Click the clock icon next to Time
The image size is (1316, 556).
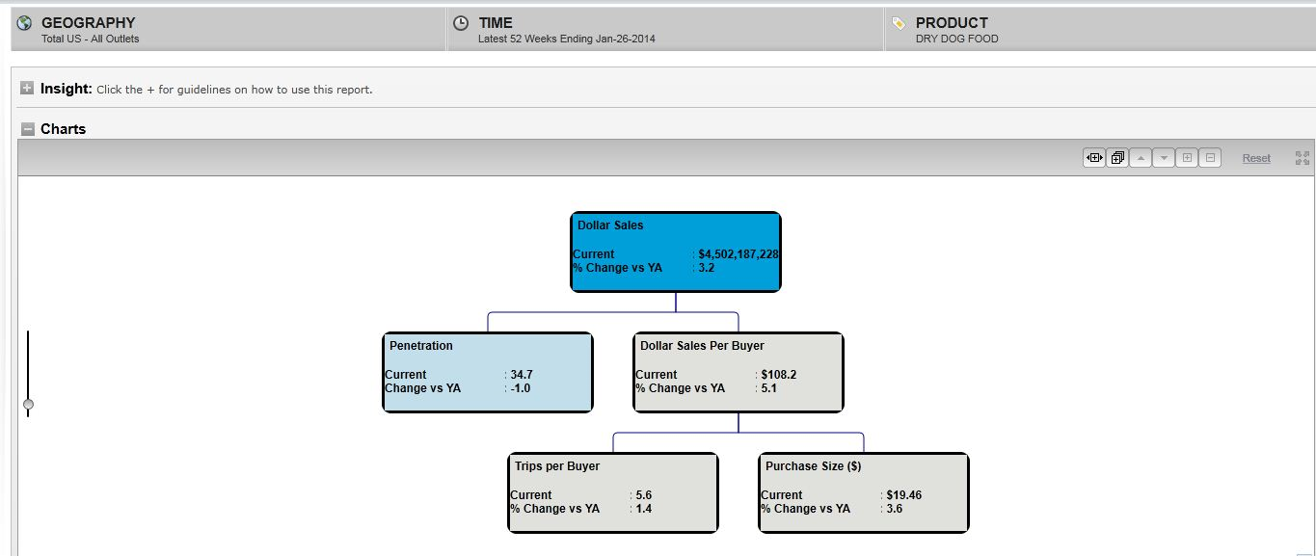(x=461, y=22)
